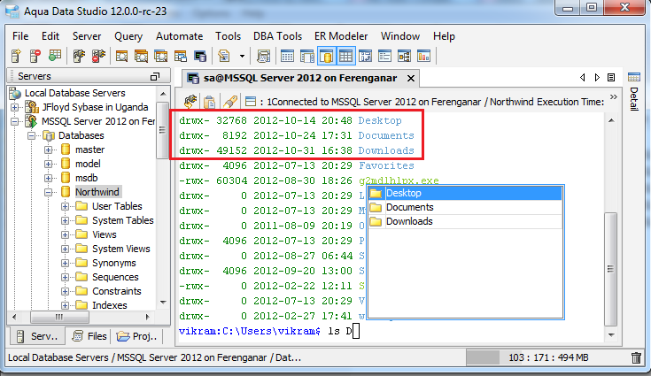Expand the master database node
This screenshot has height=376, width=651.
coord(48,150)
